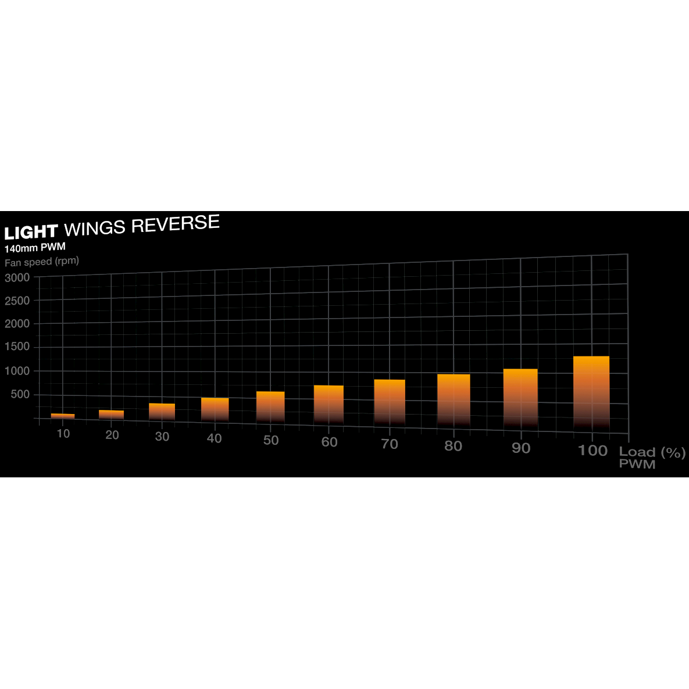Click the 50 load axis label
This screenshot has width=689, height=689.
point(271,440)
